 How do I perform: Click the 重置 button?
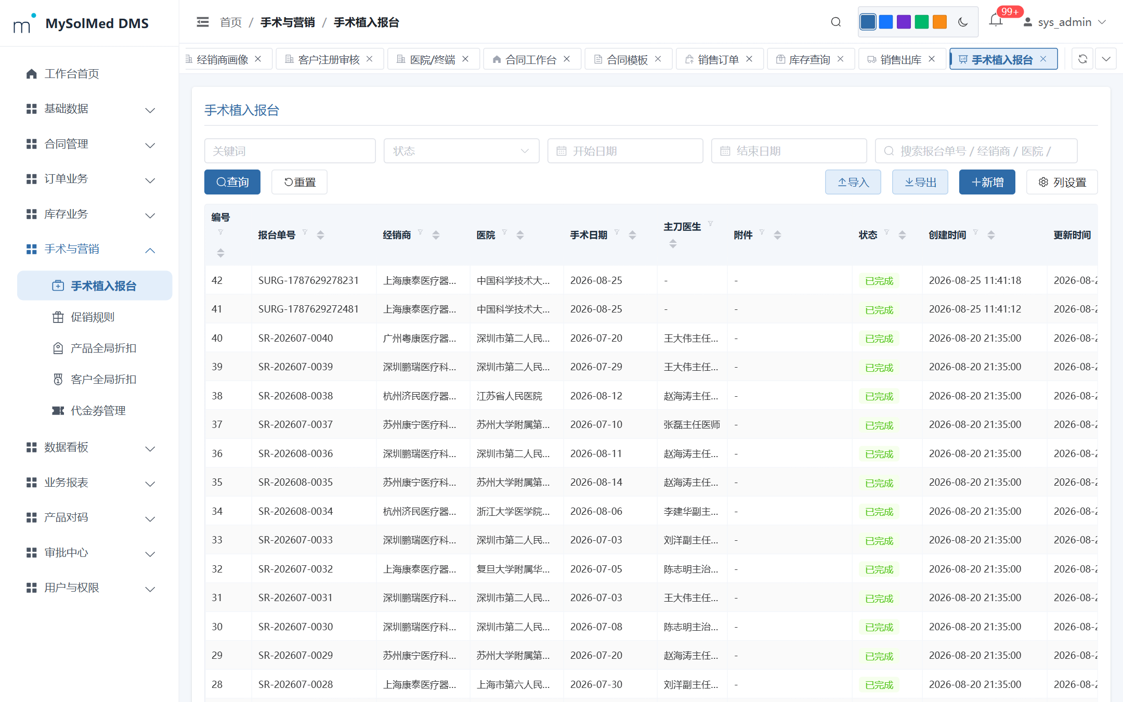point(299,182)
